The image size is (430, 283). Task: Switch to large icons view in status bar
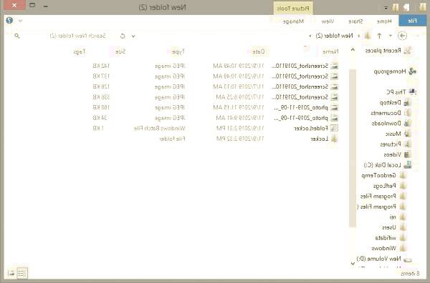point(11,273)
